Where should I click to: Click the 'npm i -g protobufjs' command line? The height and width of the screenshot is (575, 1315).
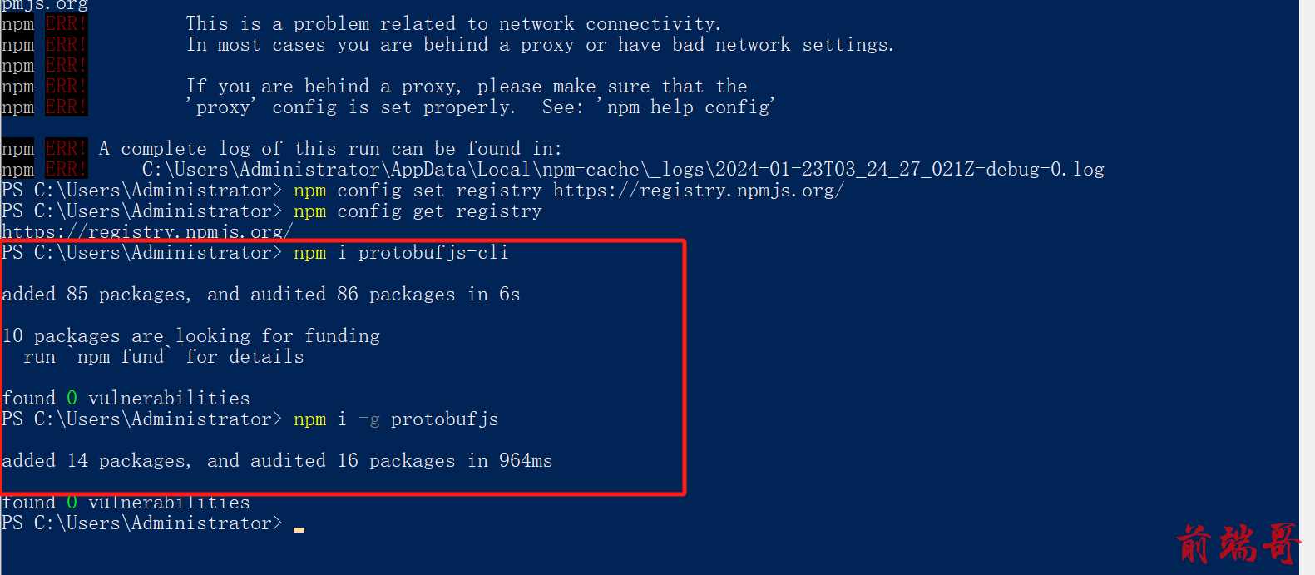pyautogui.click(x=396, y=419)
